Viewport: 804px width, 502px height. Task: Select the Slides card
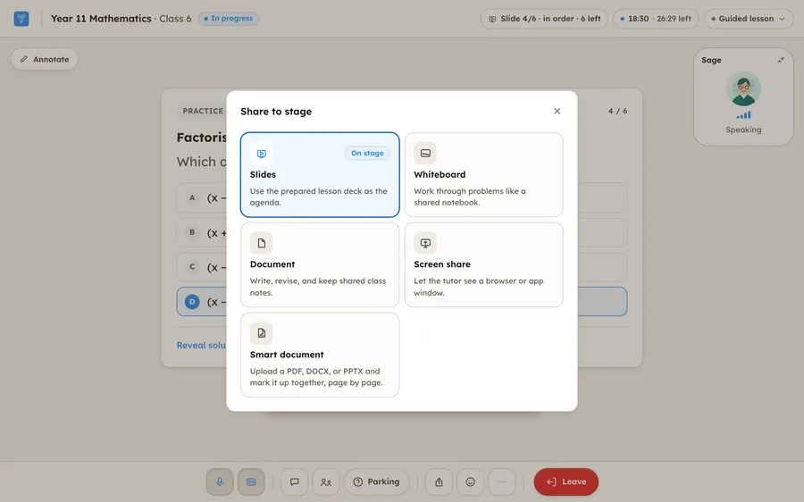(x=320, y=175)
